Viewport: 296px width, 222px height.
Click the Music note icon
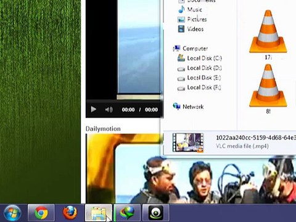coord(181,9)
